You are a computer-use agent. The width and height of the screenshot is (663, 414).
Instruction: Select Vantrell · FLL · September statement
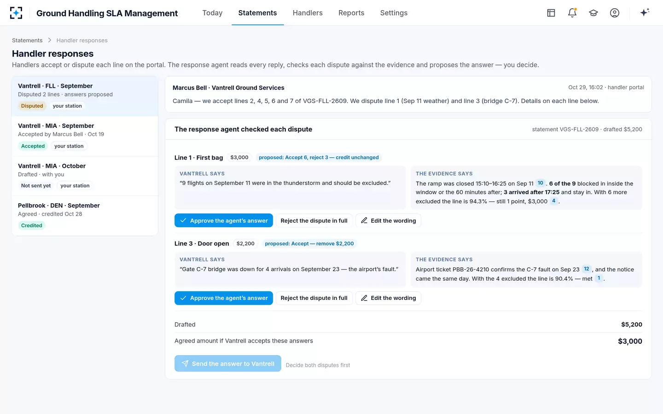(x=85, y=96)
